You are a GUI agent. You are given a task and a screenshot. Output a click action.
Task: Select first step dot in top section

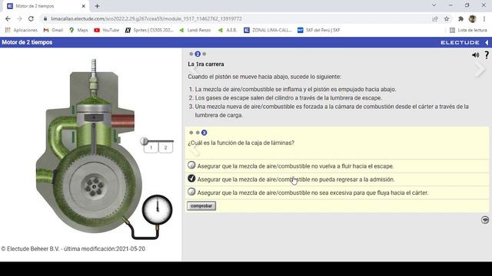coord(191,54)
